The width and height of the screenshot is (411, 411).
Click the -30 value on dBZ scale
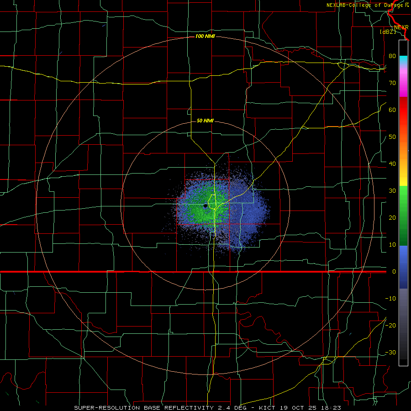[390, 352]
